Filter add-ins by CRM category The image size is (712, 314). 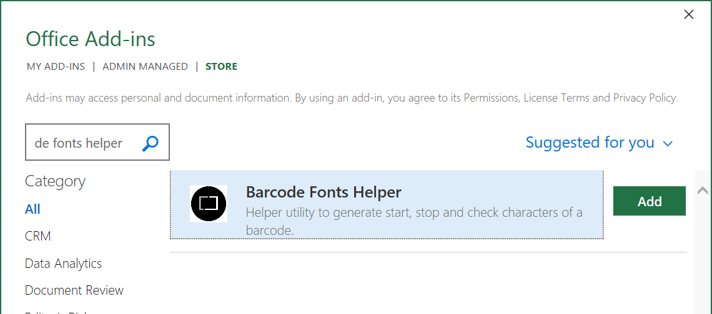pos(37,236)
